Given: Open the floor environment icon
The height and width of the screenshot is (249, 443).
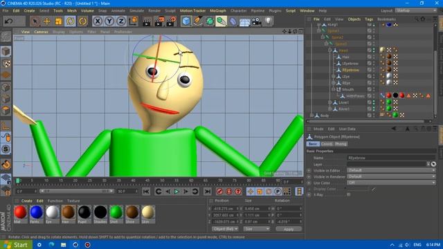Looking at the screenshot, I should [244, 21].
